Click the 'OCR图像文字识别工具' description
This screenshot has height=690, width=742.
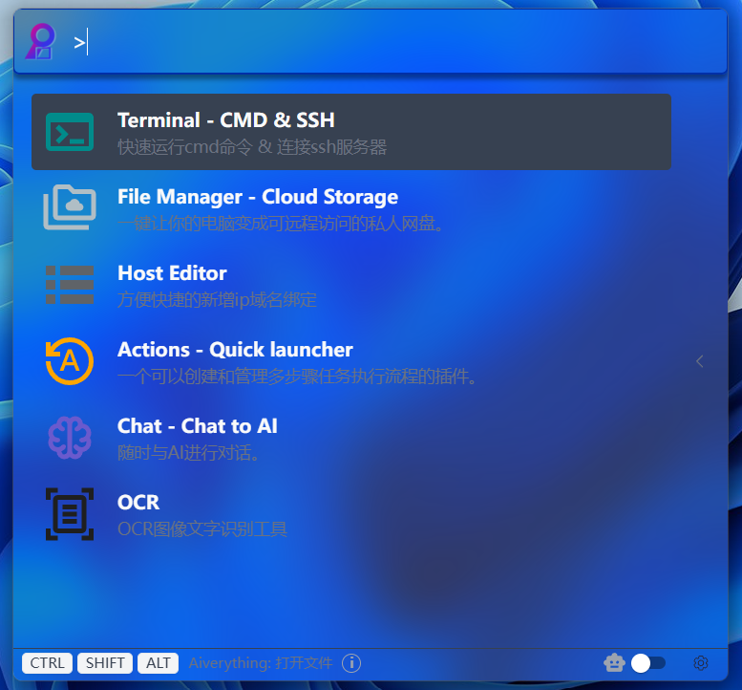[202, 529]
